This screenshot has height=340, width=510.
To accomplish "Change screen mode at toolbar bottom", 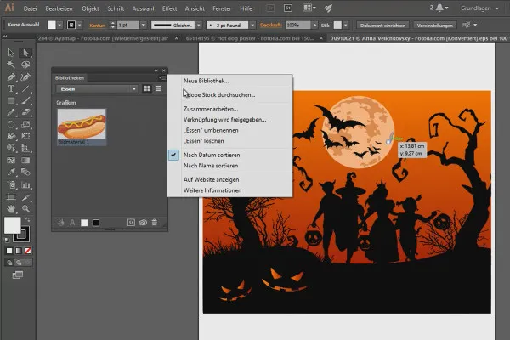I will (x=18, y=275).
